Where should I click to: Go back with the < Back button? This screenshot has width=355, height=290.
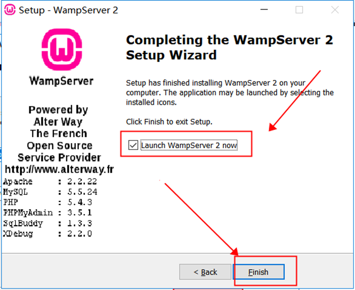tap(205, 272)
